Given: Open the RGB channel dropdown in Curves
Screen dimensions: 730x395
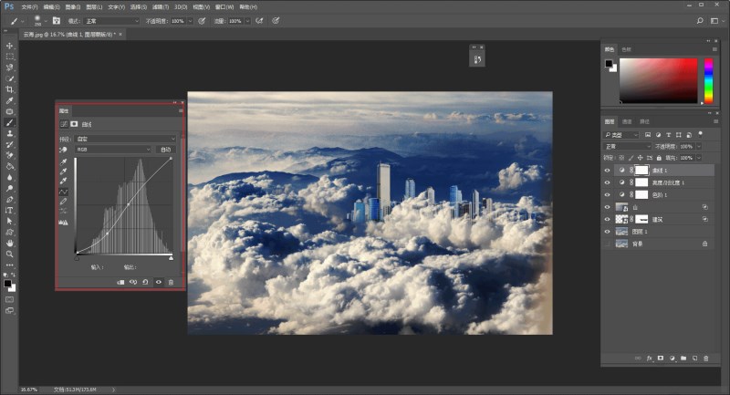Looking at the screenshot, I should point(114,149).
